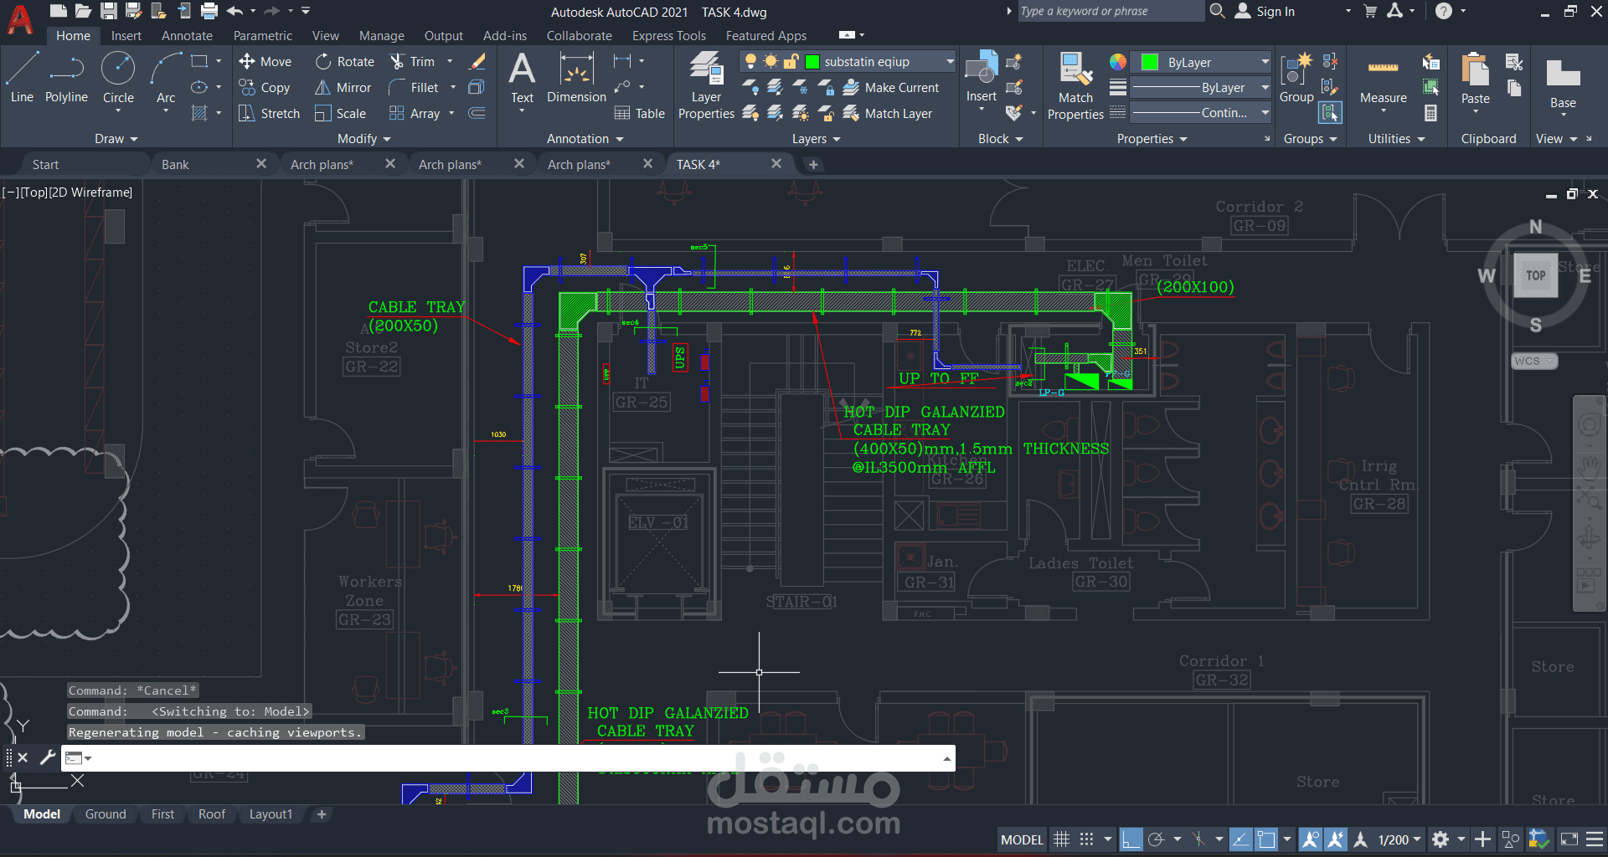This screenshot has height=857, width=1608.
Task: Open the layer dropdown 'substatin eqiup'
Action: coord(950,61)
